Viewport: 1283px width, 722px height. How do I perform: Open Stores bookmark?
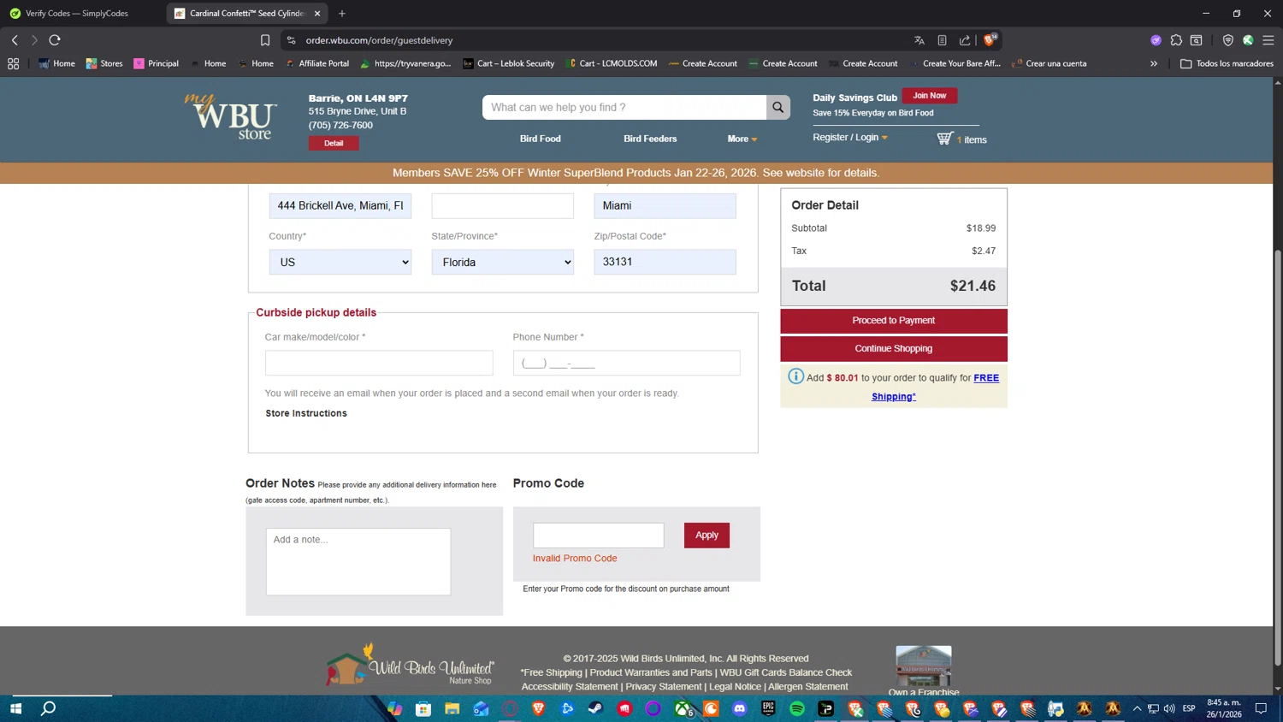(x=104, y=63)
